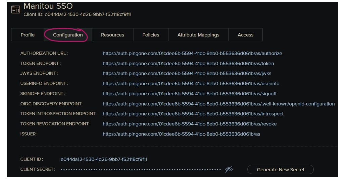This screenshot has height=185, width=346.
Task: Click the Authorization URL ending in /as/authorize
Action: pos(192,54)
